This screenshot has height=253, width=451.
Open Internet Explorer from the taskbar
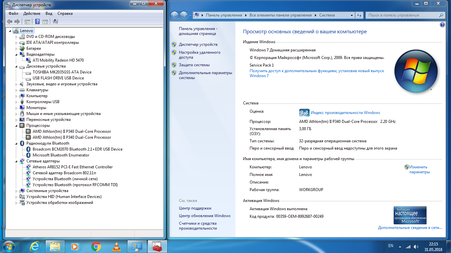coord(35,246)
